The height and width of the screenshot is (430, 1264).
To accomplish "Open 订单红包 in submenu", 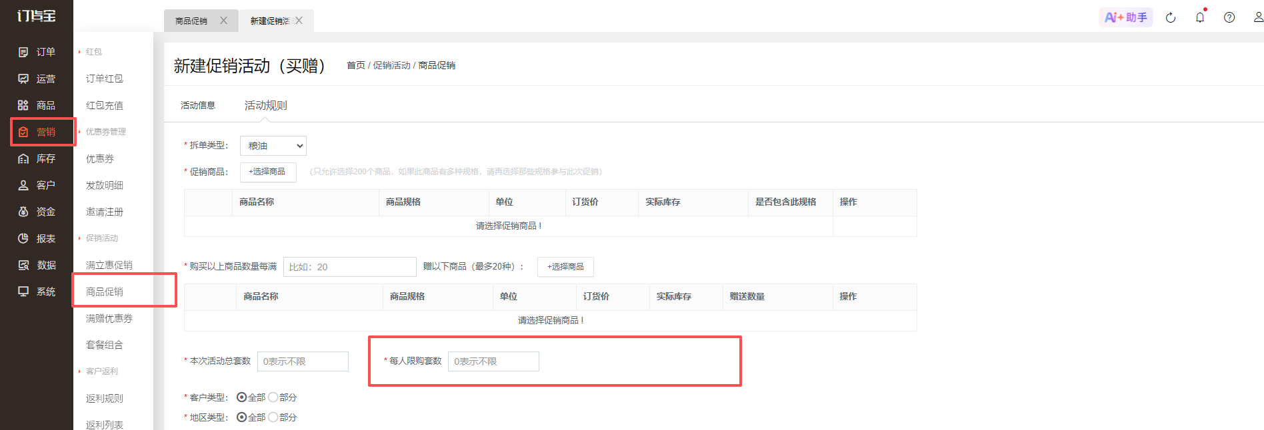I will click(105, 79).
